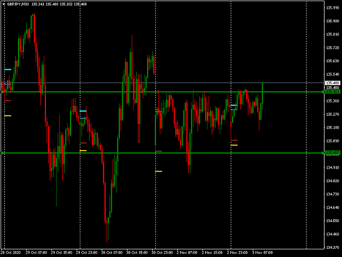Screen dimensions: 342x257
Task: Click the 3 Nov 07:00 time axis label
Action: pos(263,253)
